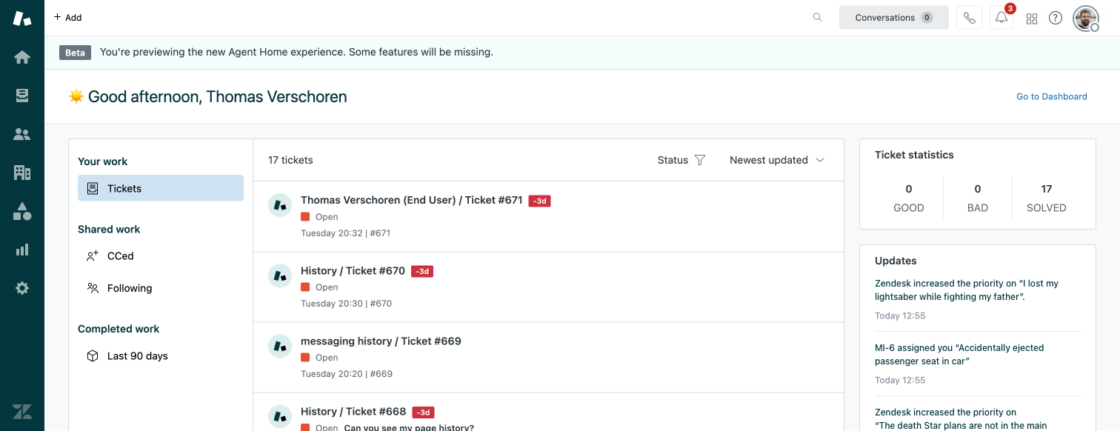This screenshot has height=431, width=1120.
Task: Open the help question mark icon
Action: (1056, 18)
